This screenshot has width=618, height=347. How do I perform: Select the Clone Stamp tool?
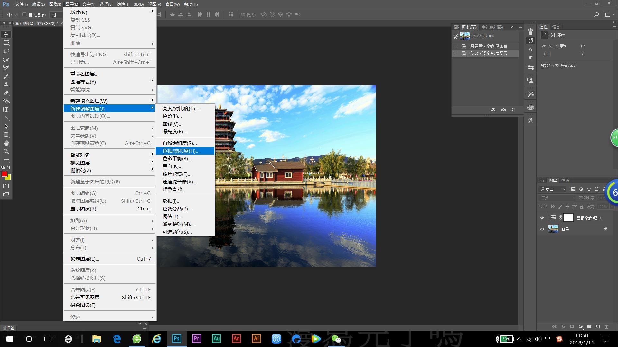[x=6, y=85]
